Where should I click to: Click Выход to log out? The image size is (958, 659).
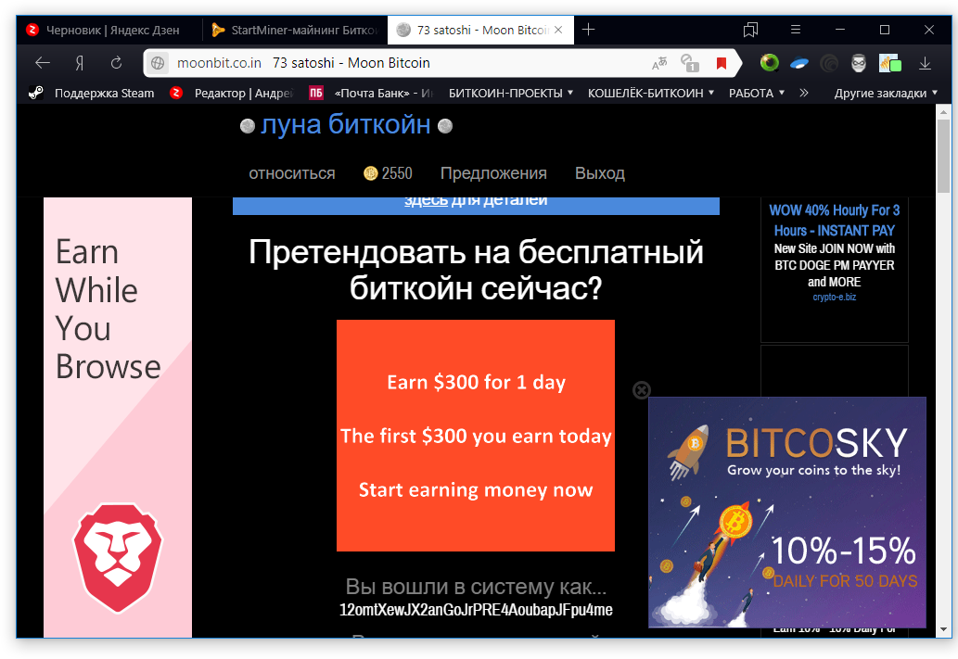(x=600, y=173)
